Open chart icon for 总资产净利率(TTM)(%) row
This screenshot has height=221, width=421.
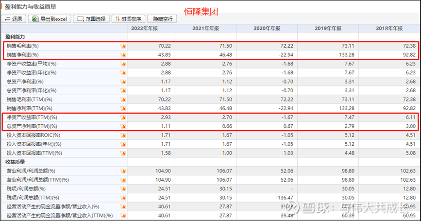(123, 126)
